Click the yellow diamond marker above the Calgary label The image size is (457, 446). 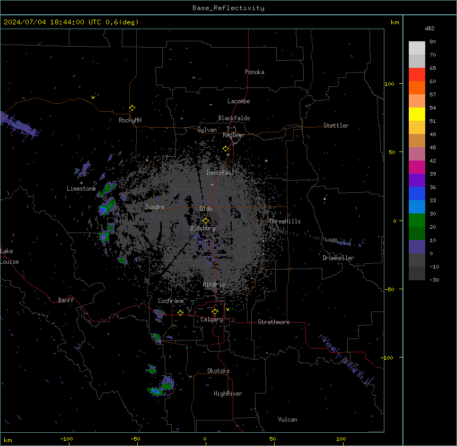[x=215, y=312]
